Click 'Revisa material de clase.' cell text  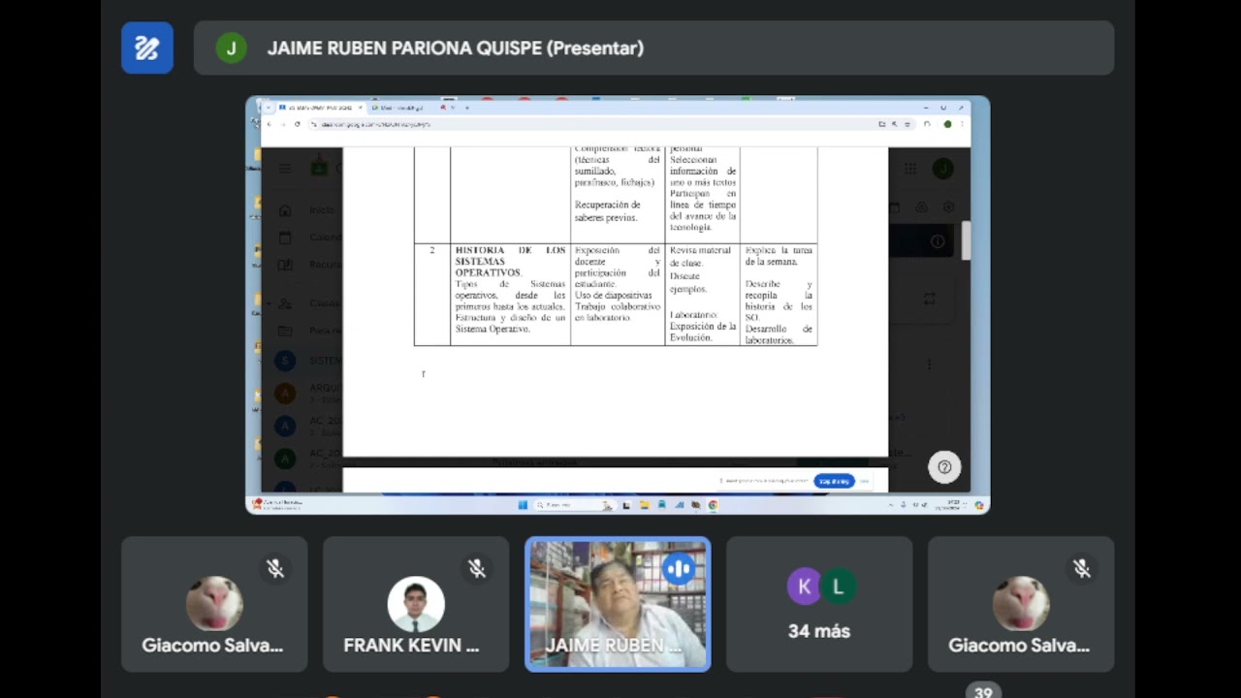pyautogui.click(x=700, y=257)
